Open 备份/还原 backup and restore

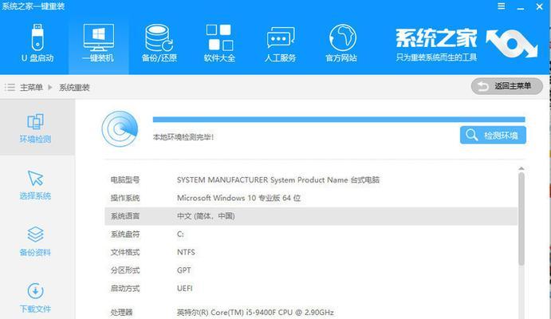(x=159, y=43)
